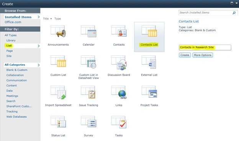Pick the Contacts template icon
Image resolution: width=239 pixels, height=141 pixels.
pos(119,31)
